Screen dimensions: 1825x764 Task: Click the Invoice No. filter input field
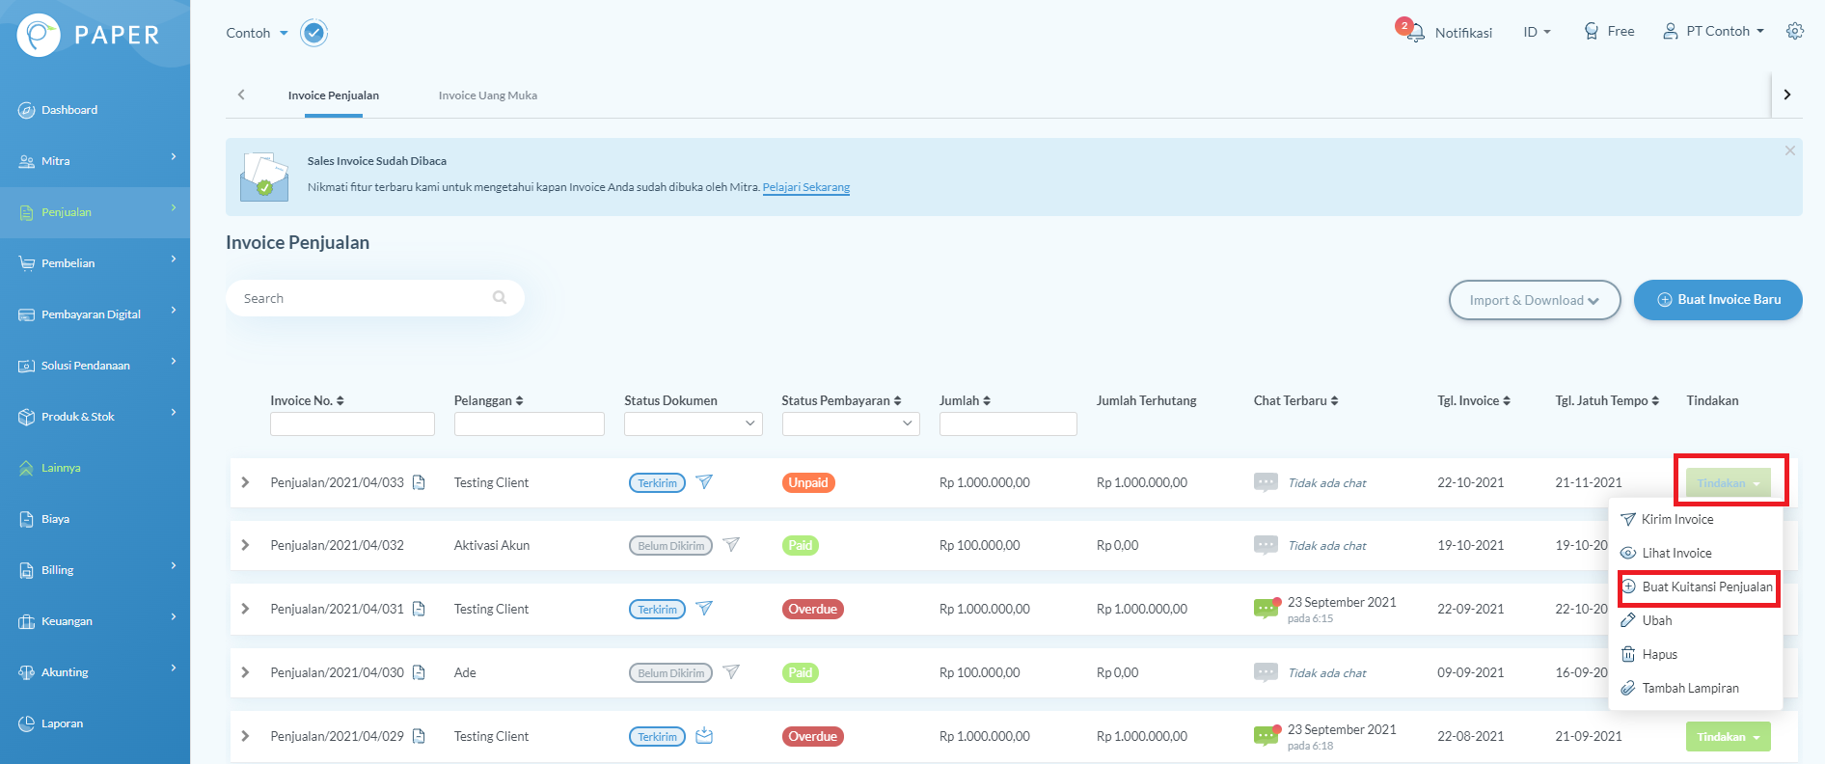click(352, 423)
